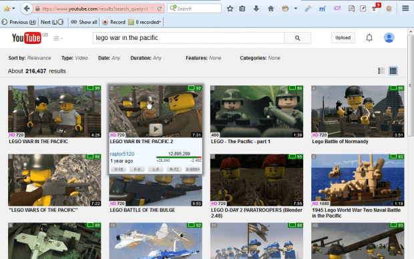Open the 0 recorded dropdown
Viewport: 414px width, 259px height.
point(144,22)
